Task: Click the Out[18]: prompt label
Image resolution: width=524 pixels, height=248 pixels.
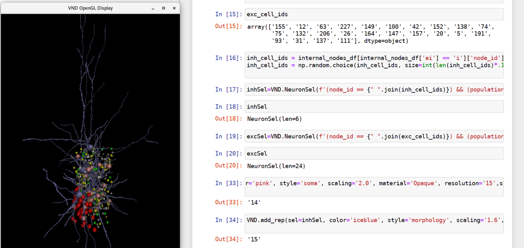Action: pos(229,118)
